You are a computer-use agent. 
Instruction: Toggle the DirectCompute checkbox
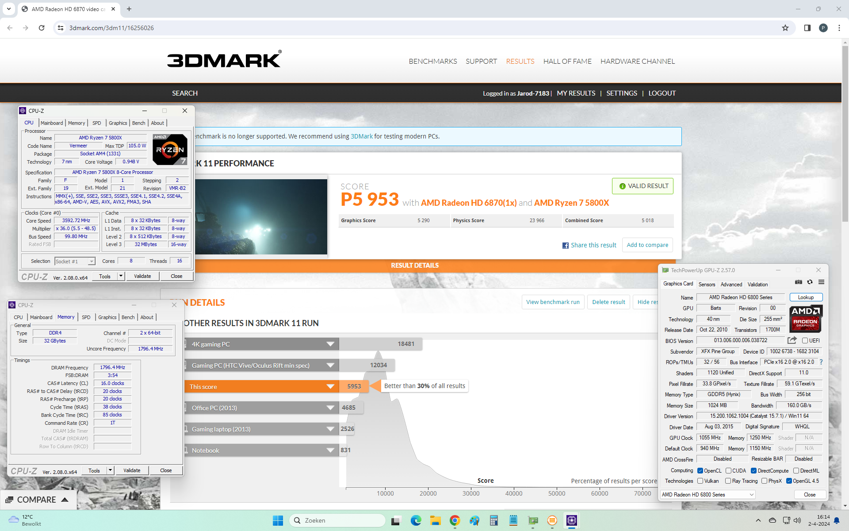coord(753,470)
